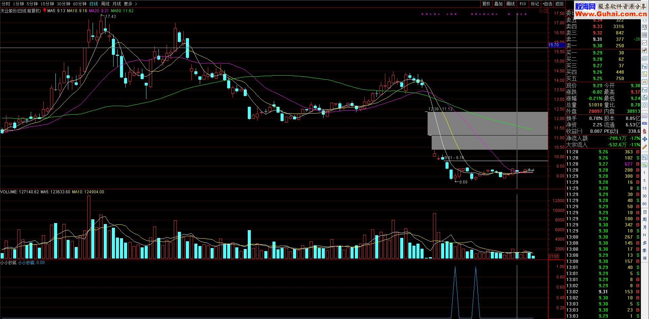Select weekly 周 period in sidebar
649x319 pixels.
[x=645, y=220]
